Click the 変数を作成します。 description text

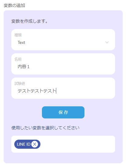click(x=29, y=21)
